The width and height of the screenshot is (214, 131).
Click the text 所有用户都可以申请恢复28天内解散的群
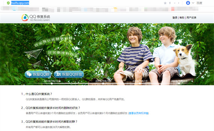pos(49,127)
